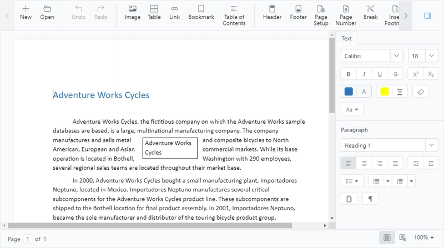Viewport: 444px width, 248px height.
Task: Align text right
Action: tap(380, 163)
